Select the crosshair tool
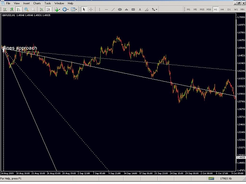The height and width of the screenshot is (184, 246). coord(91,9)
